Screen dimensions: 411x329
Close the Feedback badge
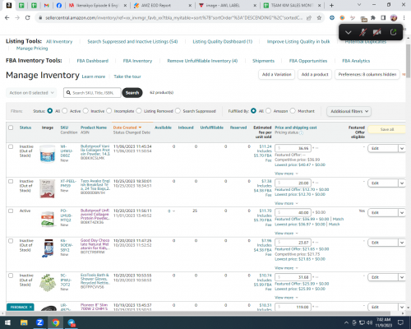(x=30, y=307)
